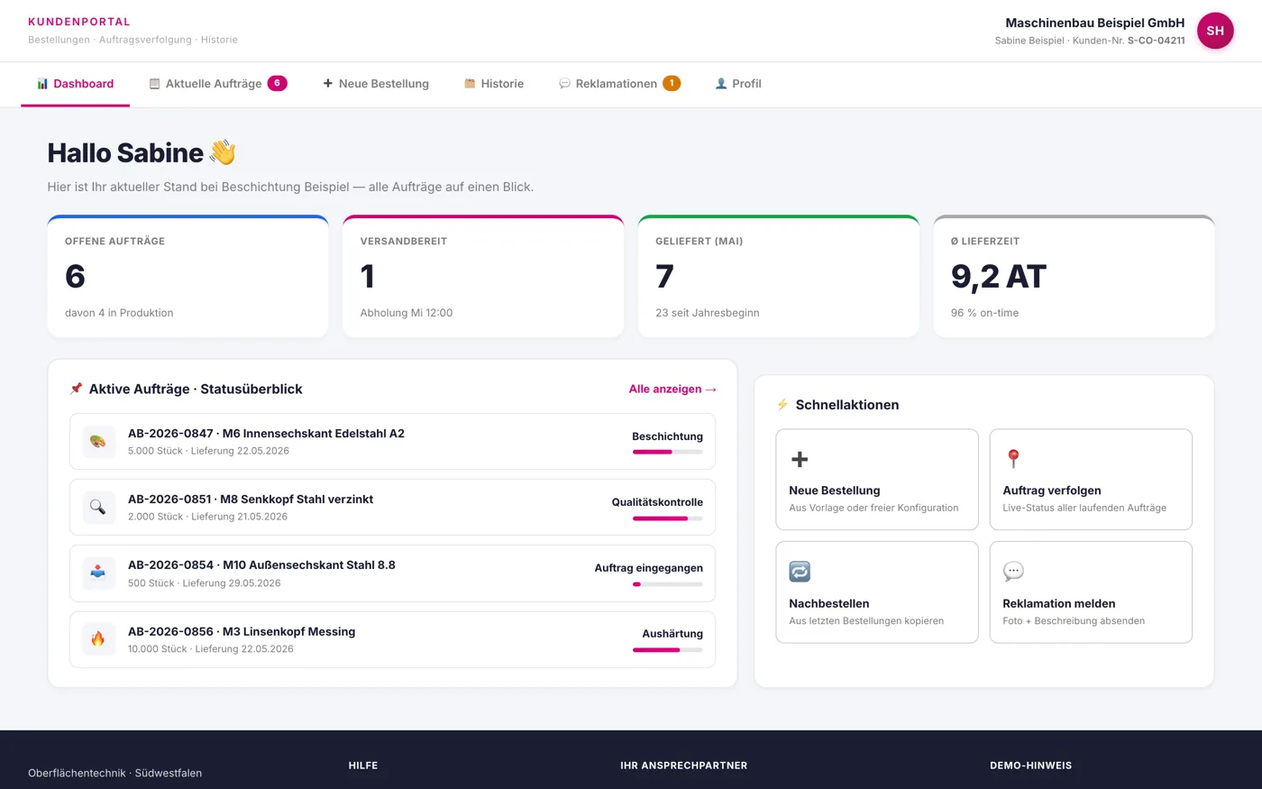Click the plus icon in Neue Bestellung card
Screen dimensions: 1262x789
coord(800,459)
